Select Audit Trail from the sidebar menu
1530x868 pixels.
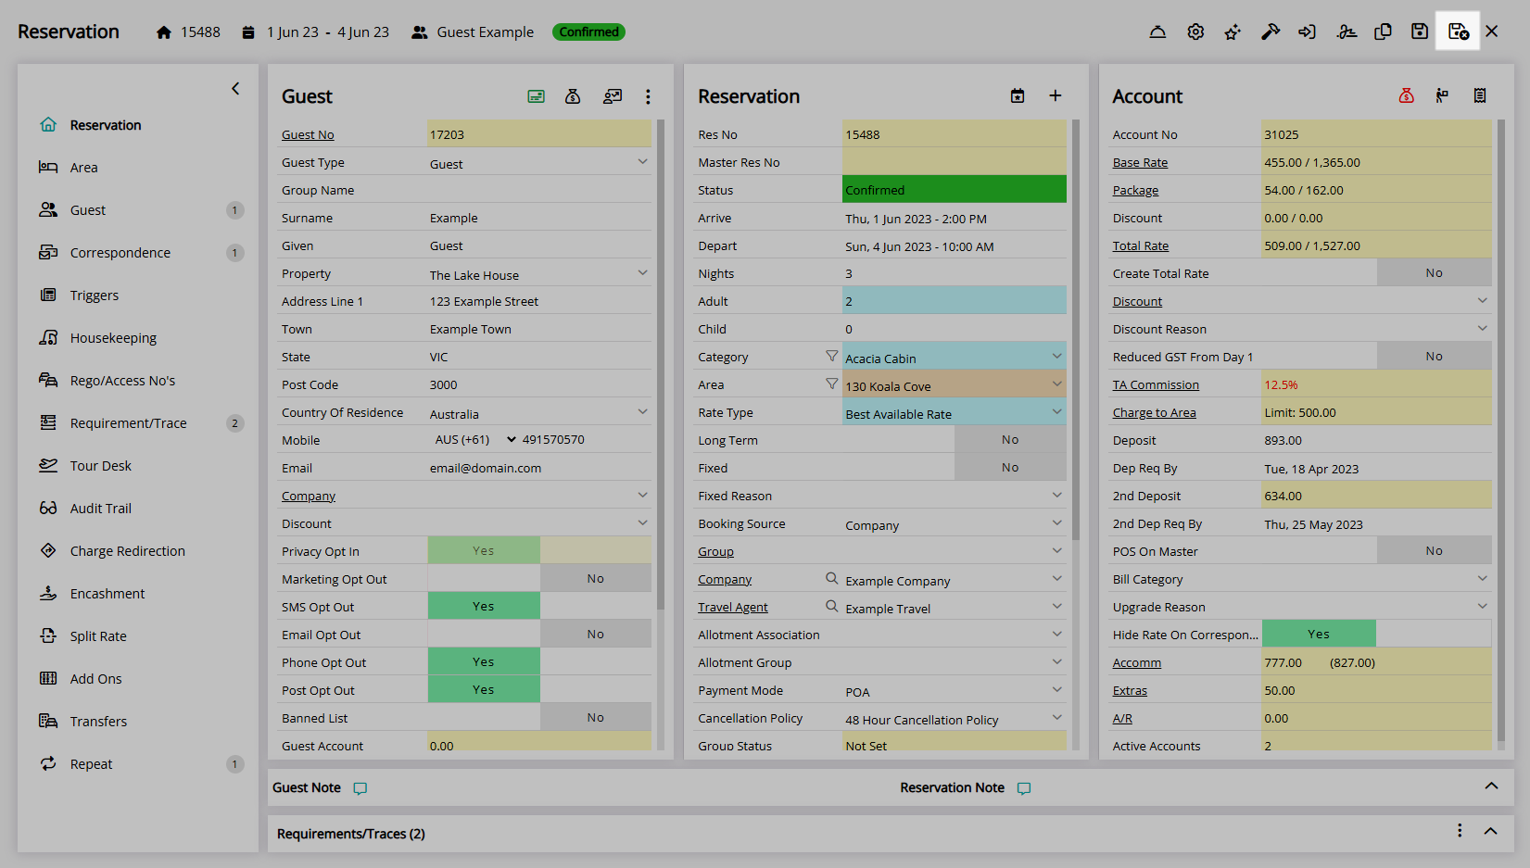click(100, 509)
